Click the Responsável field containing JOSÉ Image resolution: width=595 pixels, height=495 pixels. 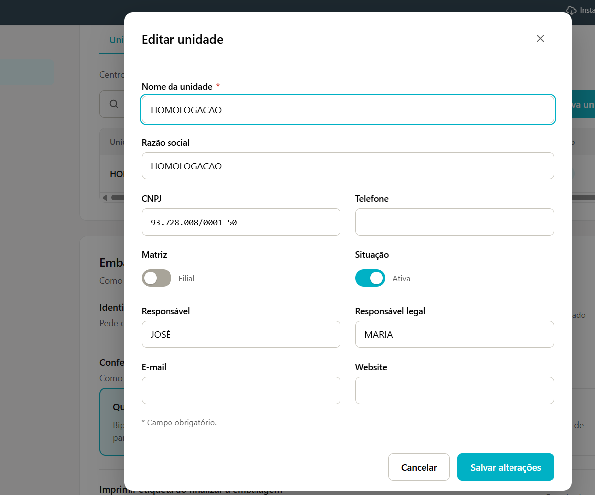pyautogui.click(x=241, y=334)
